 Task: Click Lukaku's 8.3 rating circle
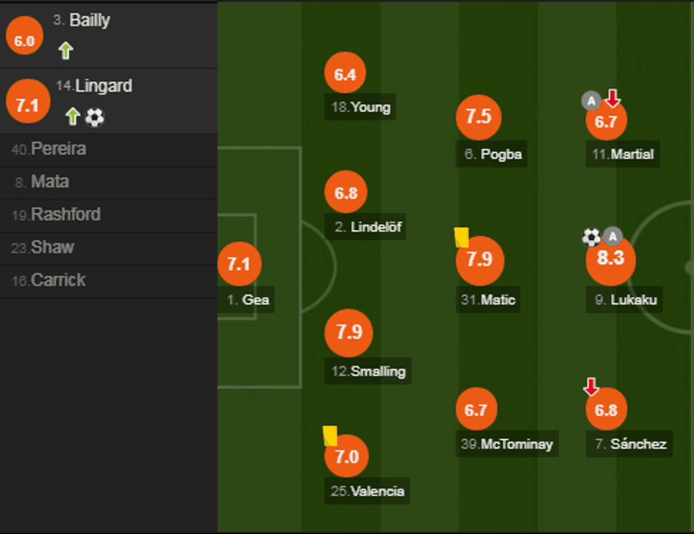tap(610, 259)
